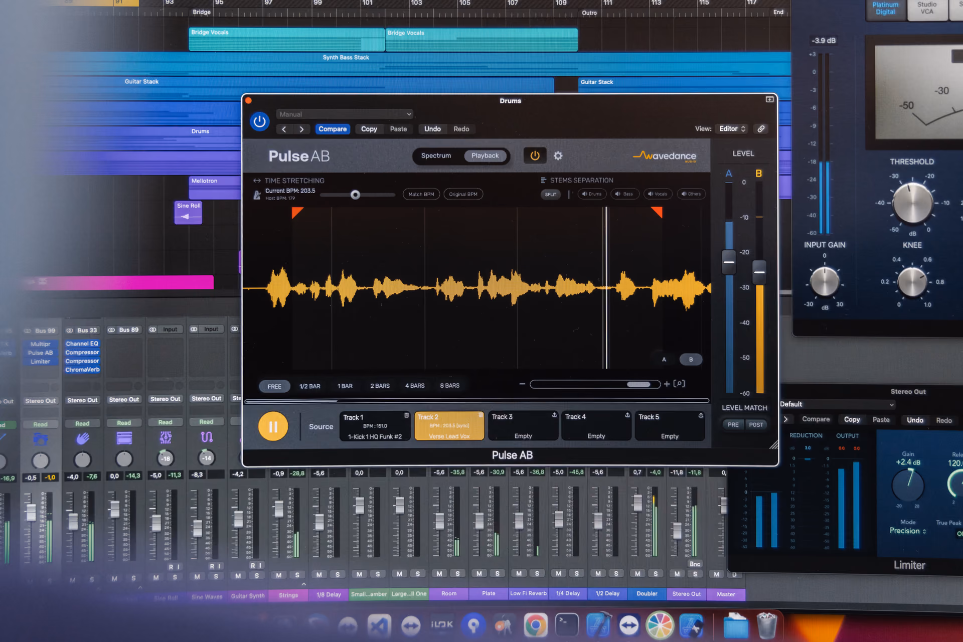Screen dimensions: 963x642
Task: Click next-preset chevron in Limiter window
Action: 786,419
